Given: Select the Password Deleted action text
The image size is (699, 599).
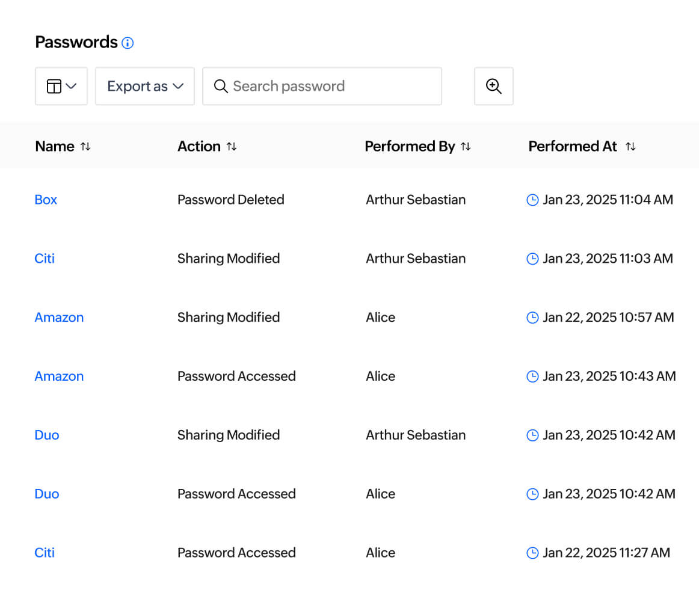Looking at the screenshot, I should point(231,200).
